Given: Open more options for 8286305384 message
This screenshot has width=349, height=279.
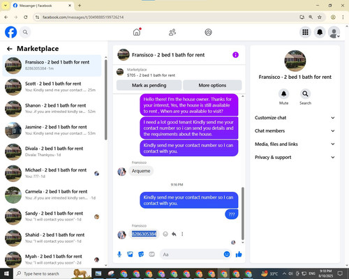Looking at the screenshot, I should pos(182,234).
